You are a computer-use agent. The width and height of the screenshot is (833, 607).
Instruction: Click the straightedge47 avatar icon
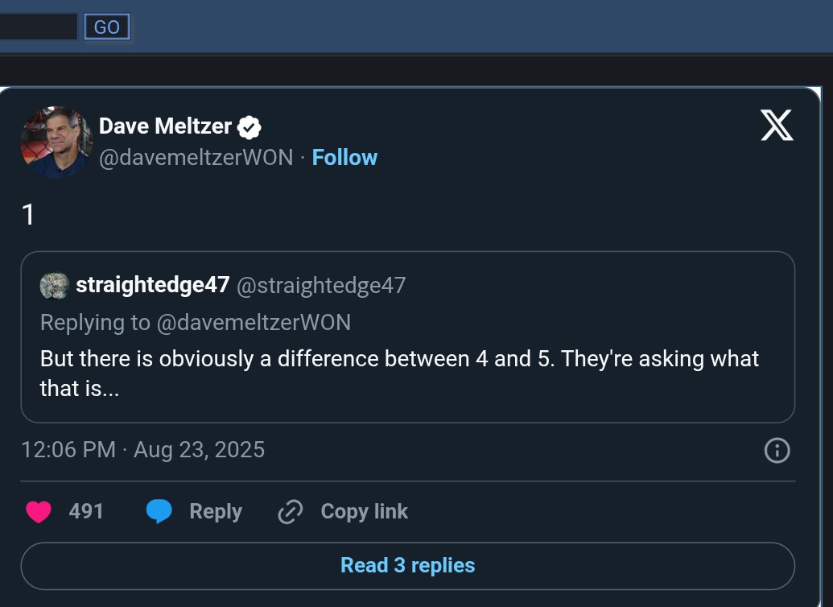click(54, 285)
